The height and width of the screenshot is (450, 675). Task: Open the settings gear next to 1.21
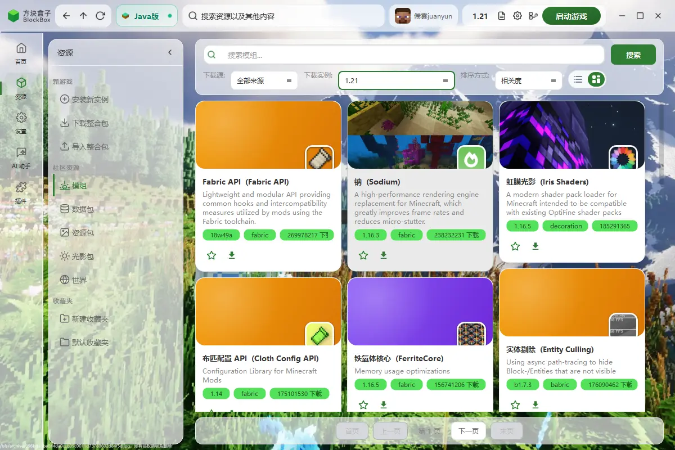pos(517,16)
